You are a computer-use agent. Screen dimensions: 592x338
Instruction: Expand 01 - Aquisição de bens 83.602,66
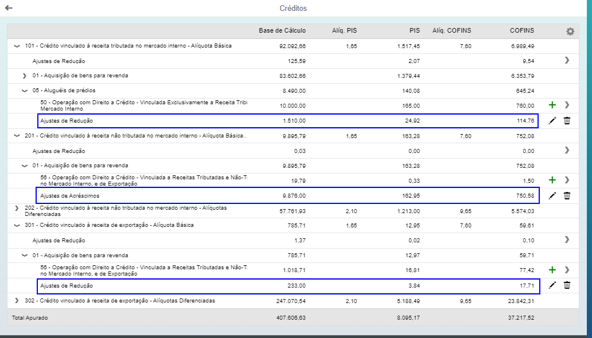[x=24, y=76]
